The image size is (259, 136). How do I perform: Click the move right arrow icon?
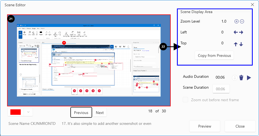coord(241,32)
